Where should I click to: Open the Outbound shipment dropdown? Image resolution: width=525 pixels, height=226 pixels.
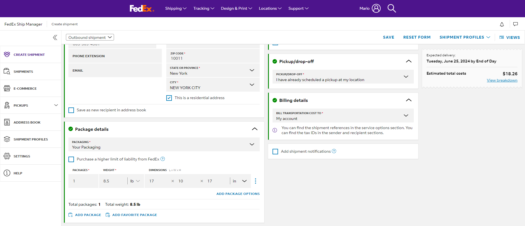click(90, 37)
